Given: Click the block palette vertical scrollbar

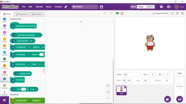Looking at the screenshot, I should pos(44,71).
